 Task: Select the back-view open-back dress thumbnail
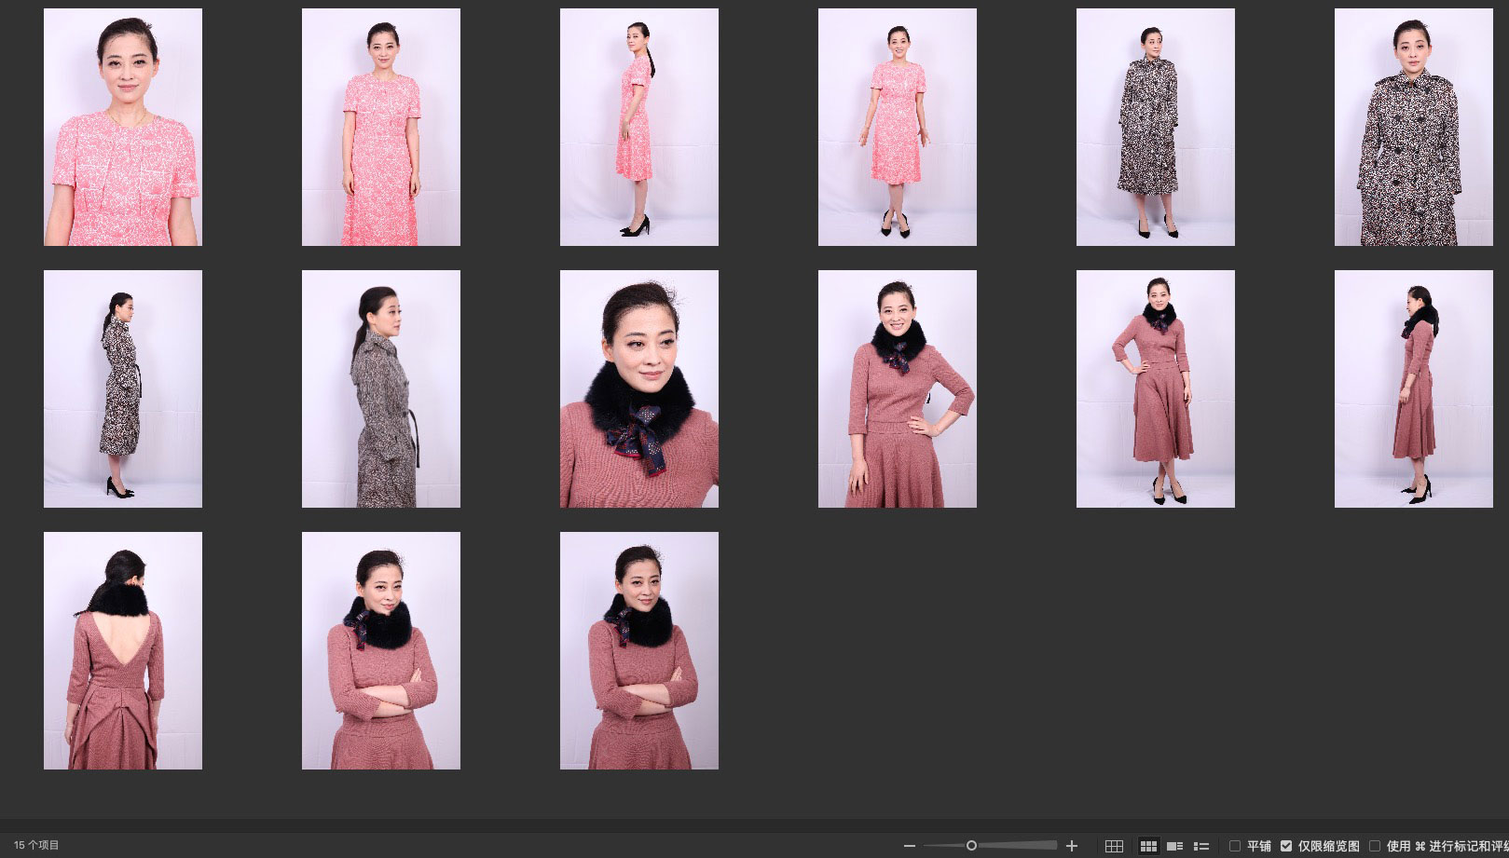tap(123, 651)
